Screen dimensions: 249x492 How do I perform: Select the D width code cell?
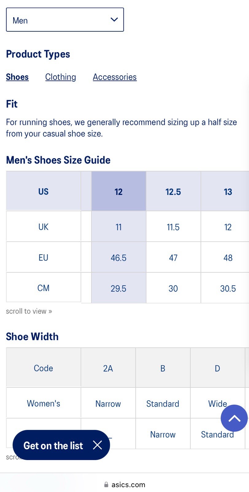[x=217, y=368]
